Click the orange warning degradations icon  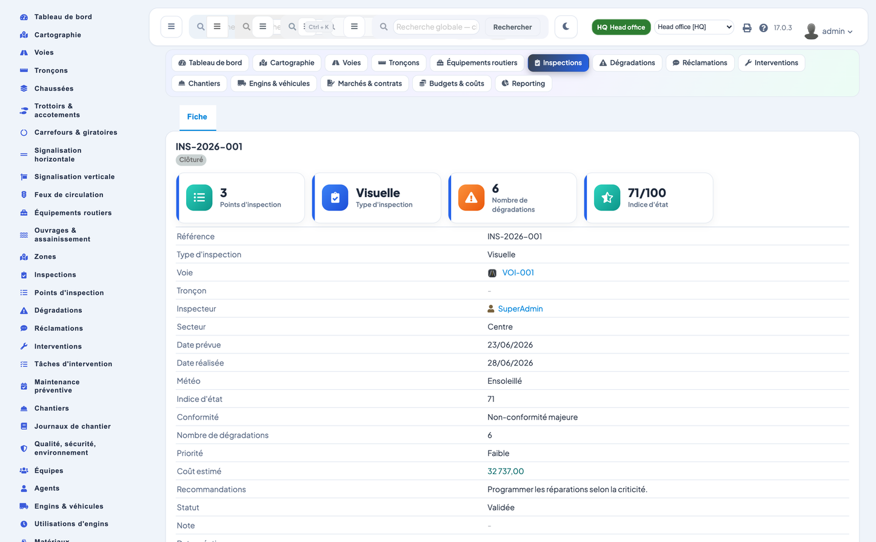tap(471, 198)
